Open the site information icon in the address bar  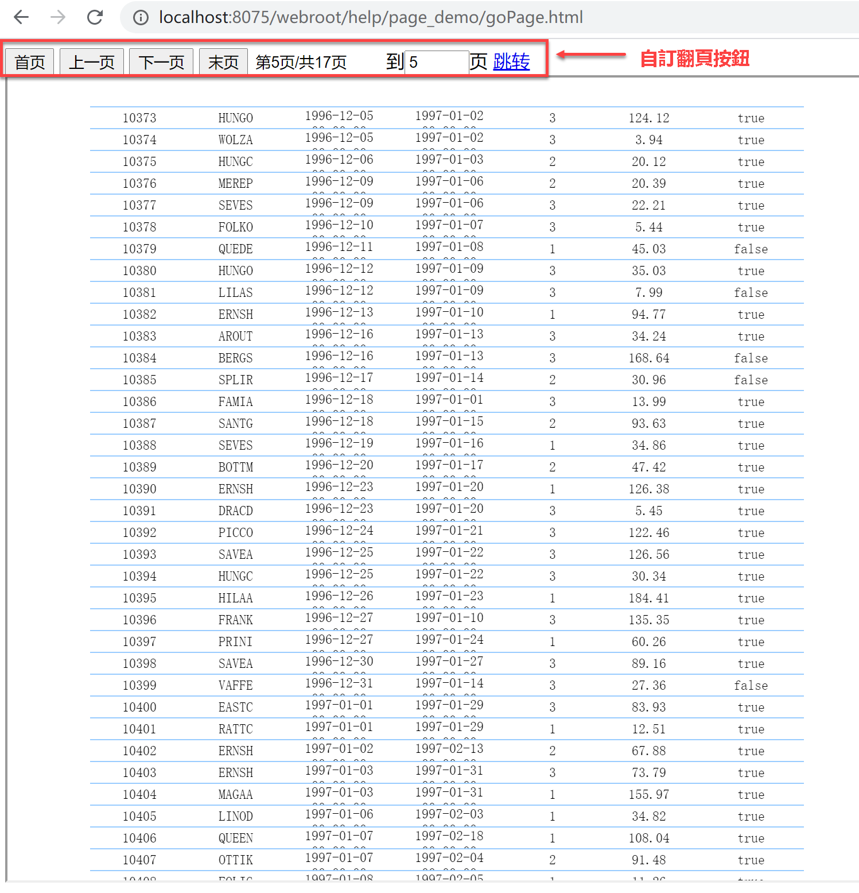[141, 18]
